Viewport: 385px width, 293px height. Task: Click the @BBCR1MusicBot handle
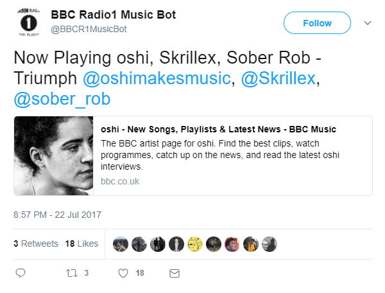pos(89,29)
